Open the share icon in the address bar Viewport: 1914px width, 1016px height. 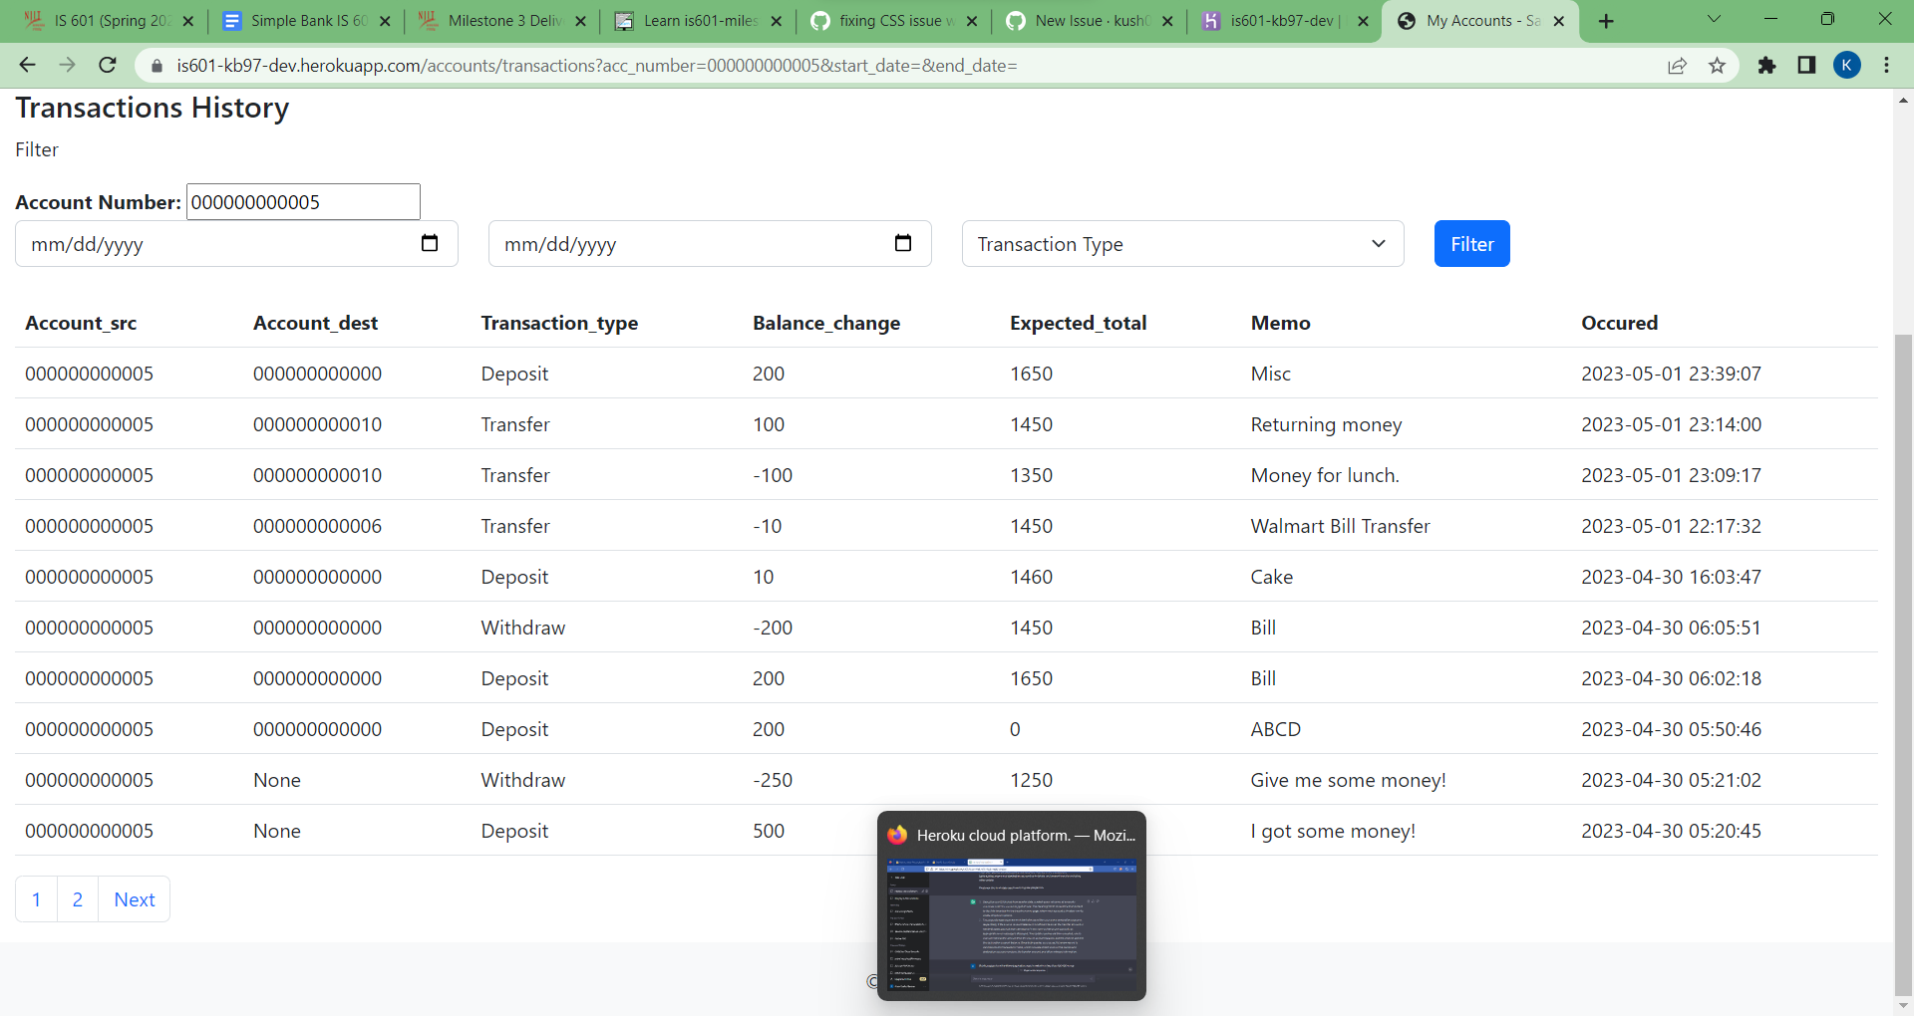[x=1677, y=65]
